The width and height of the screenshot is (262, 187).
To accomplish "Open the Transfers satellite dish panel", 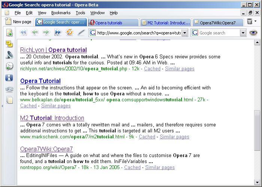I will 9,55.
